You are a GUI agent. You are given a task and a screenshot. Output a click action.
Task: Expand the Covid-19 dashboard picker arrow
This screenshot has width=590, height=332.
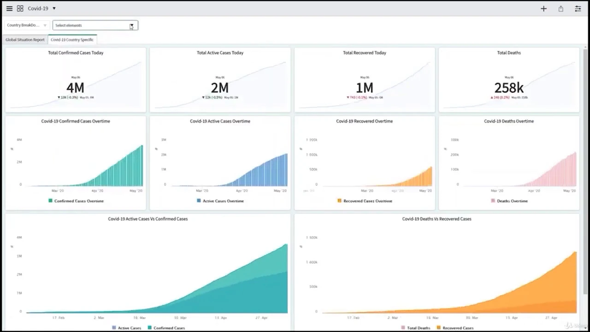coord(54,8)
